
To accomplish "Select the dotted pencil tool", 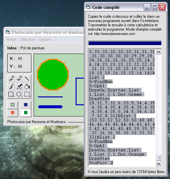I will click(11, 78).
